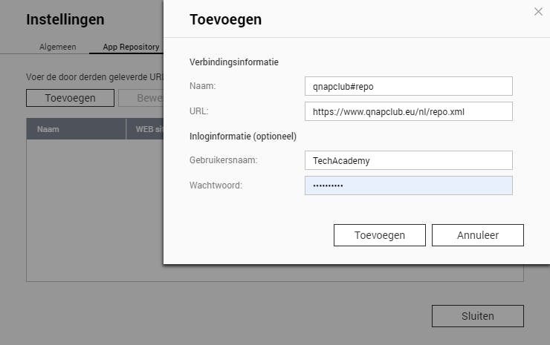Viewport: 550px width, 345px height.
Task: Click the partially hidden Bewerken button
Action: pos(141,98)
